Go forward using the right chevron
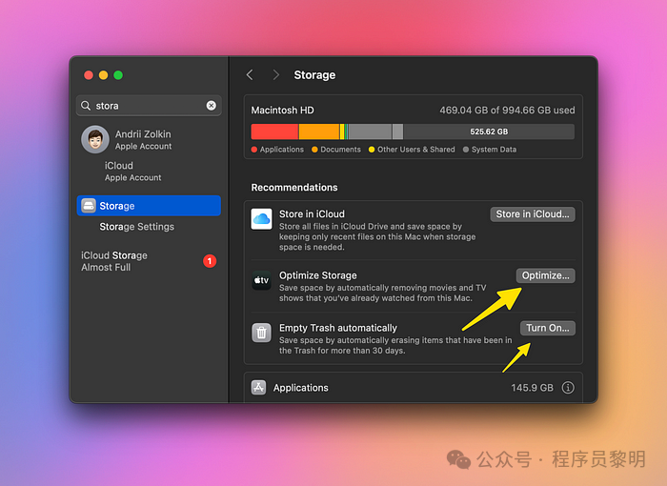Image resolution: width=667 pixels, height=486 pixels. [x=276, y=75]
